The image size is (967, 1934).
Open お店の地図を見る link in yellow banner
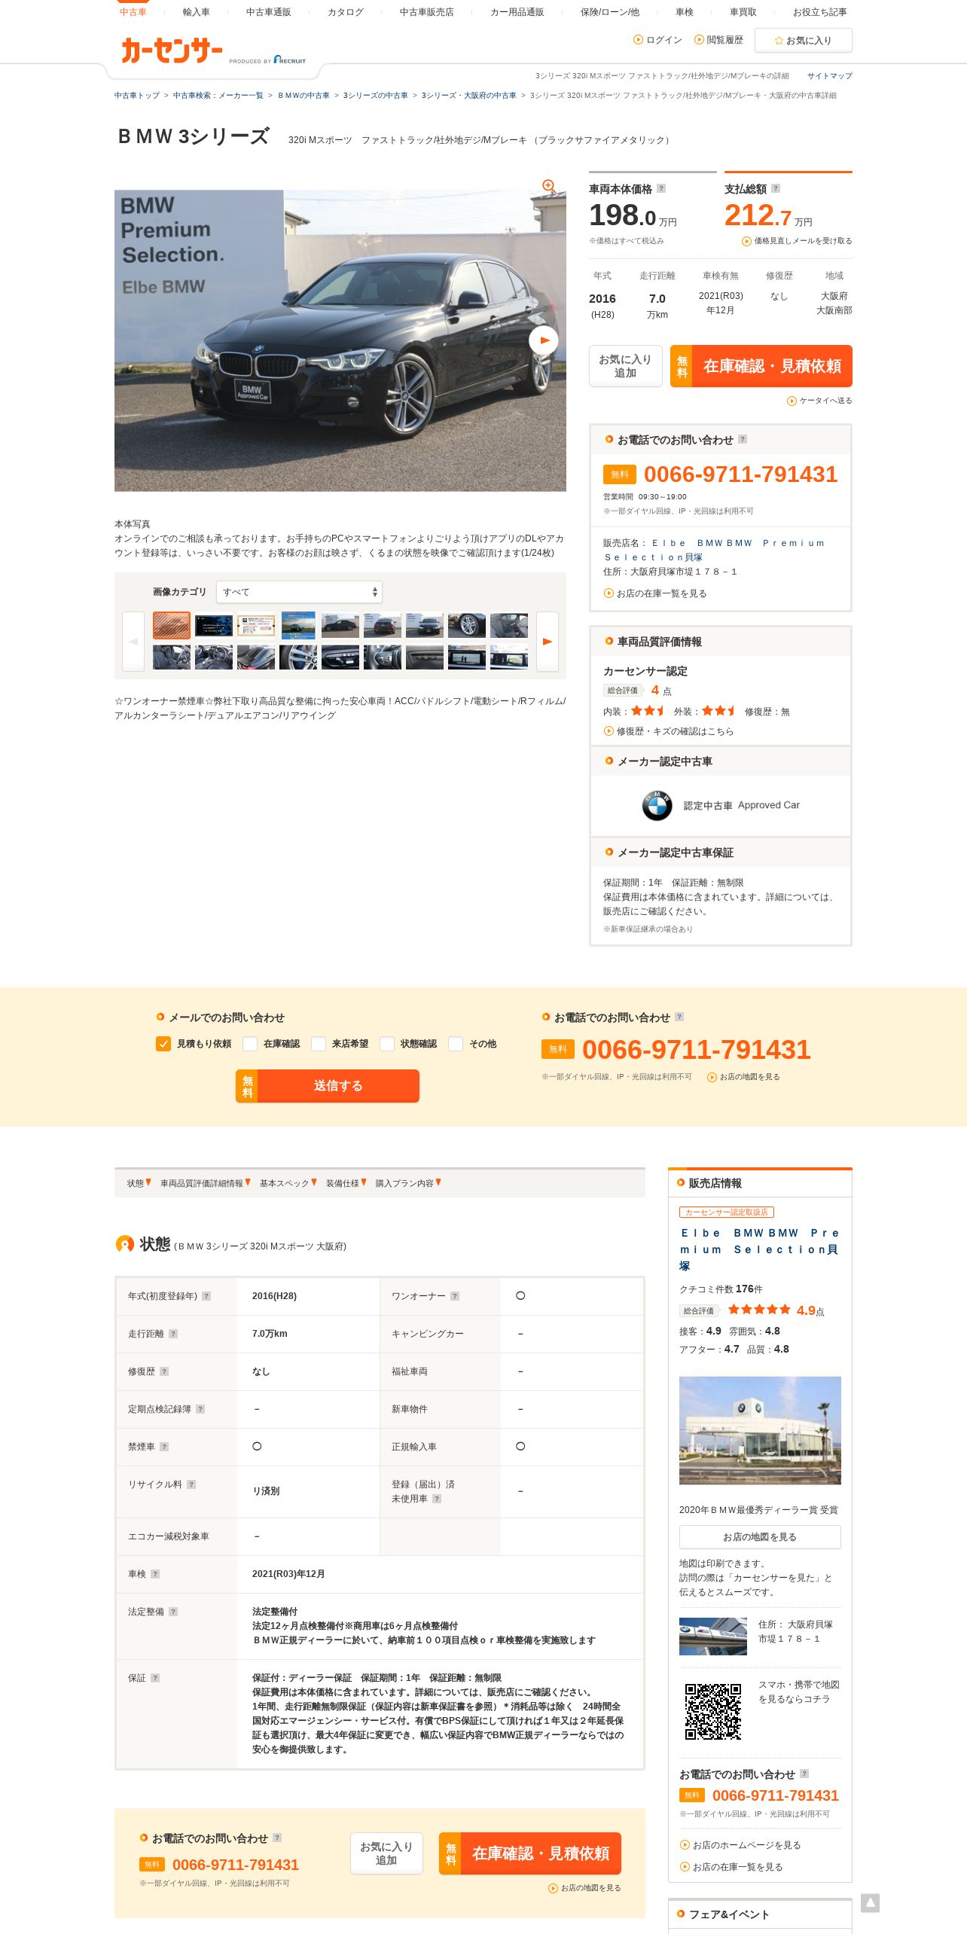[743, 1077]
